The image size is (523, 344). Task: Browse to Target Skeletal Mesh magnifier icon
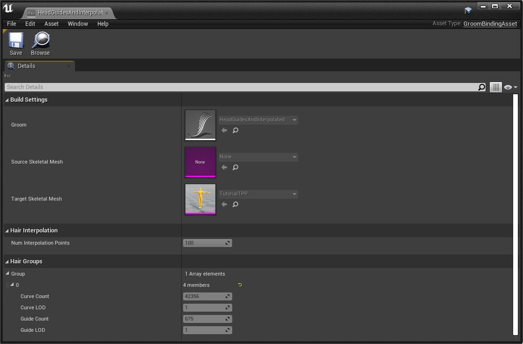(236, 204)
